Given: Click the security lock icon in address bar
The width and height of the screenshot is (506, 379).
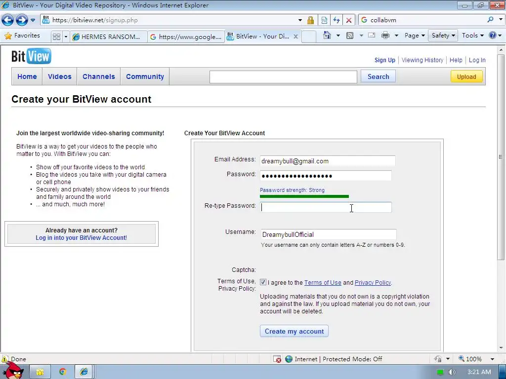Looking at the screenshot, I should pos(310,20).
